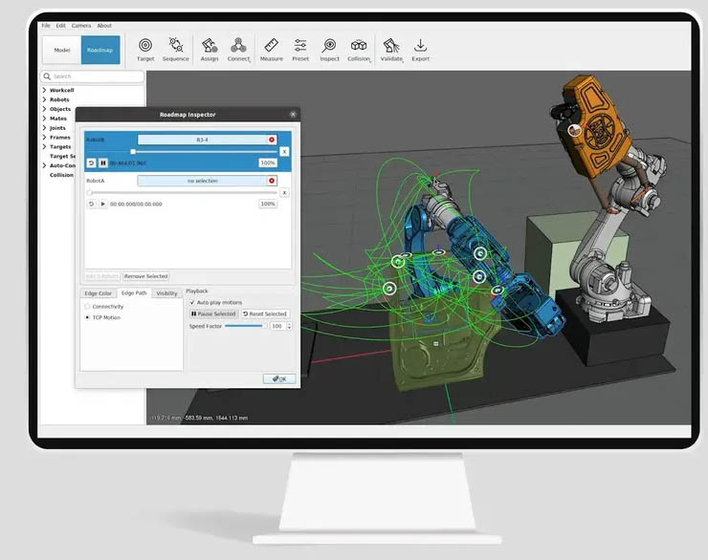Click the Search input field
This screenshot has width=708, height=560.
[x=93, y=76]
